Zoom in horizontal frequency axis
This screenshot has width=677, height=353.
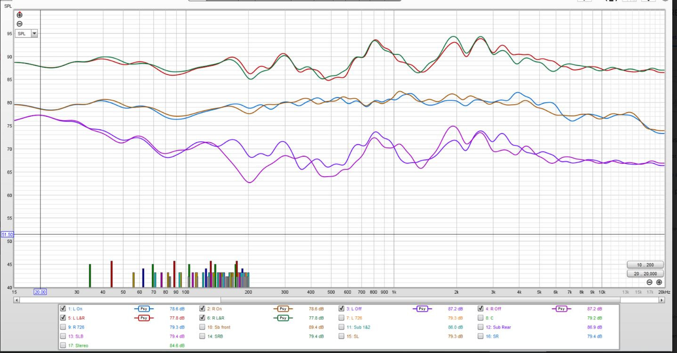[659, 282]
